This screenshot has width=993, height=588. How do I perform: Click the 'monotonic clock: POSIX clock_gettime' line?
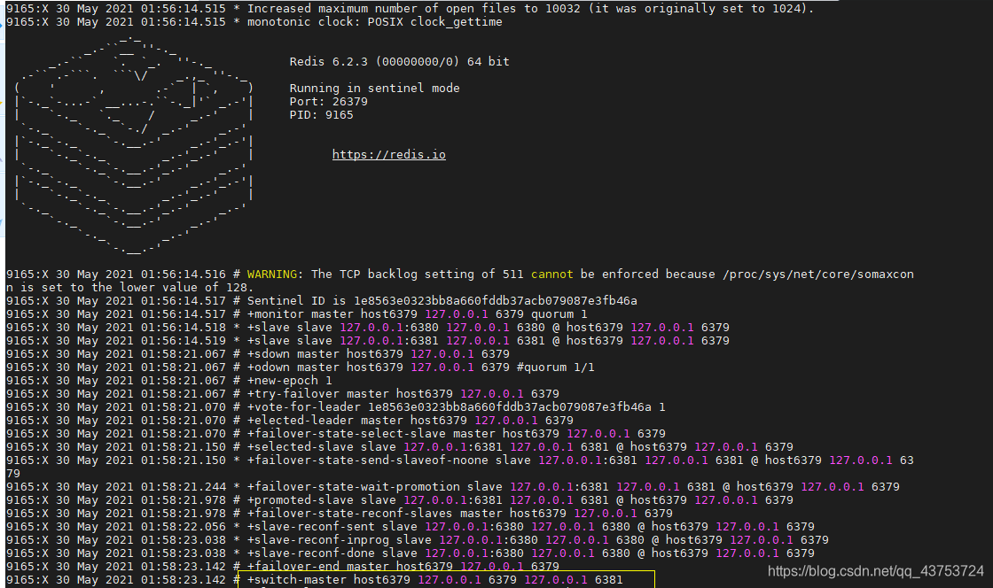point(254,22)
